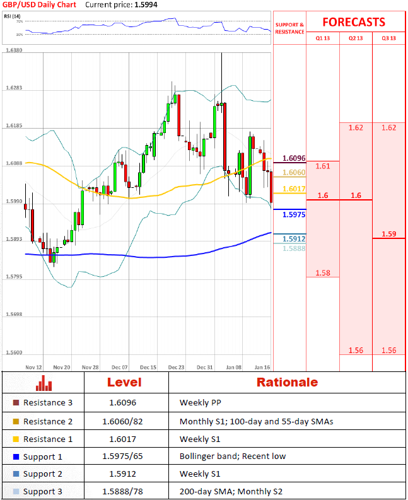Click the Q3 13 forecast value 1.59
This screenshot has width=408, height=500.
tap(389, 234)
